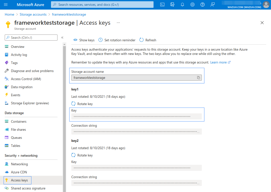Screen dimensions: 271x192
Task: Open Cloud Shell from the top bar
Action: 162,5
